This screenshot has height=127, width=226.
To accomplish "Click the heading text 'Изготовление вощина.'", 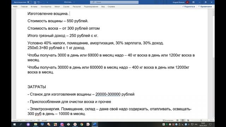I will click(48, 13).
